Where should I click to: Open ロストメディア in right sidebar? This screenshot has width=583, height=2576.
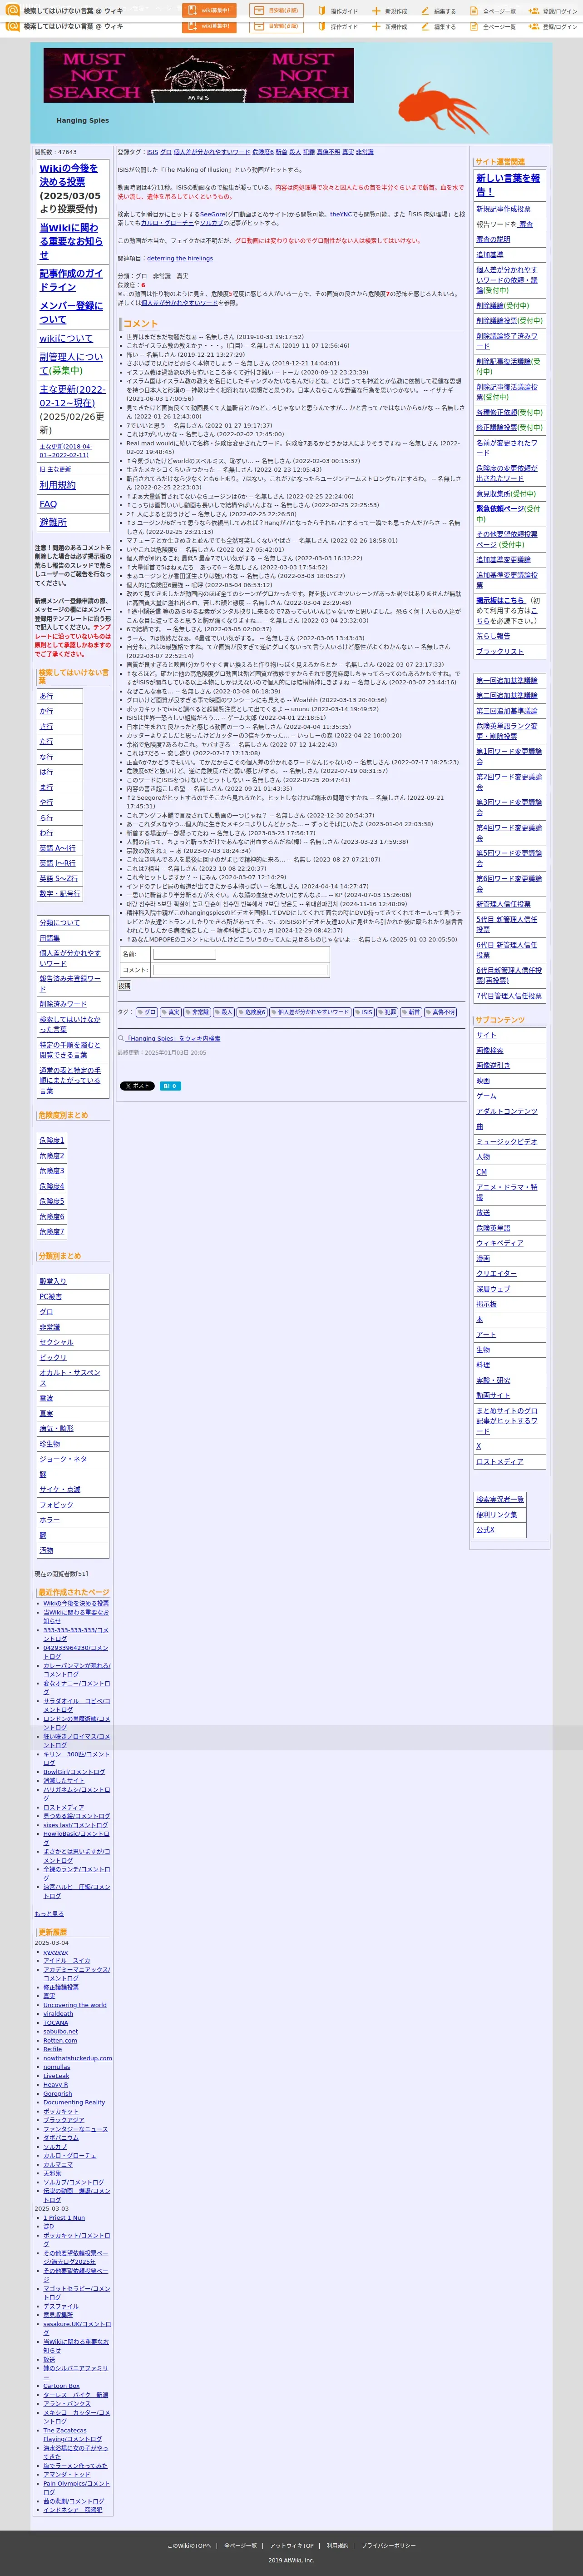point(499,1462)
